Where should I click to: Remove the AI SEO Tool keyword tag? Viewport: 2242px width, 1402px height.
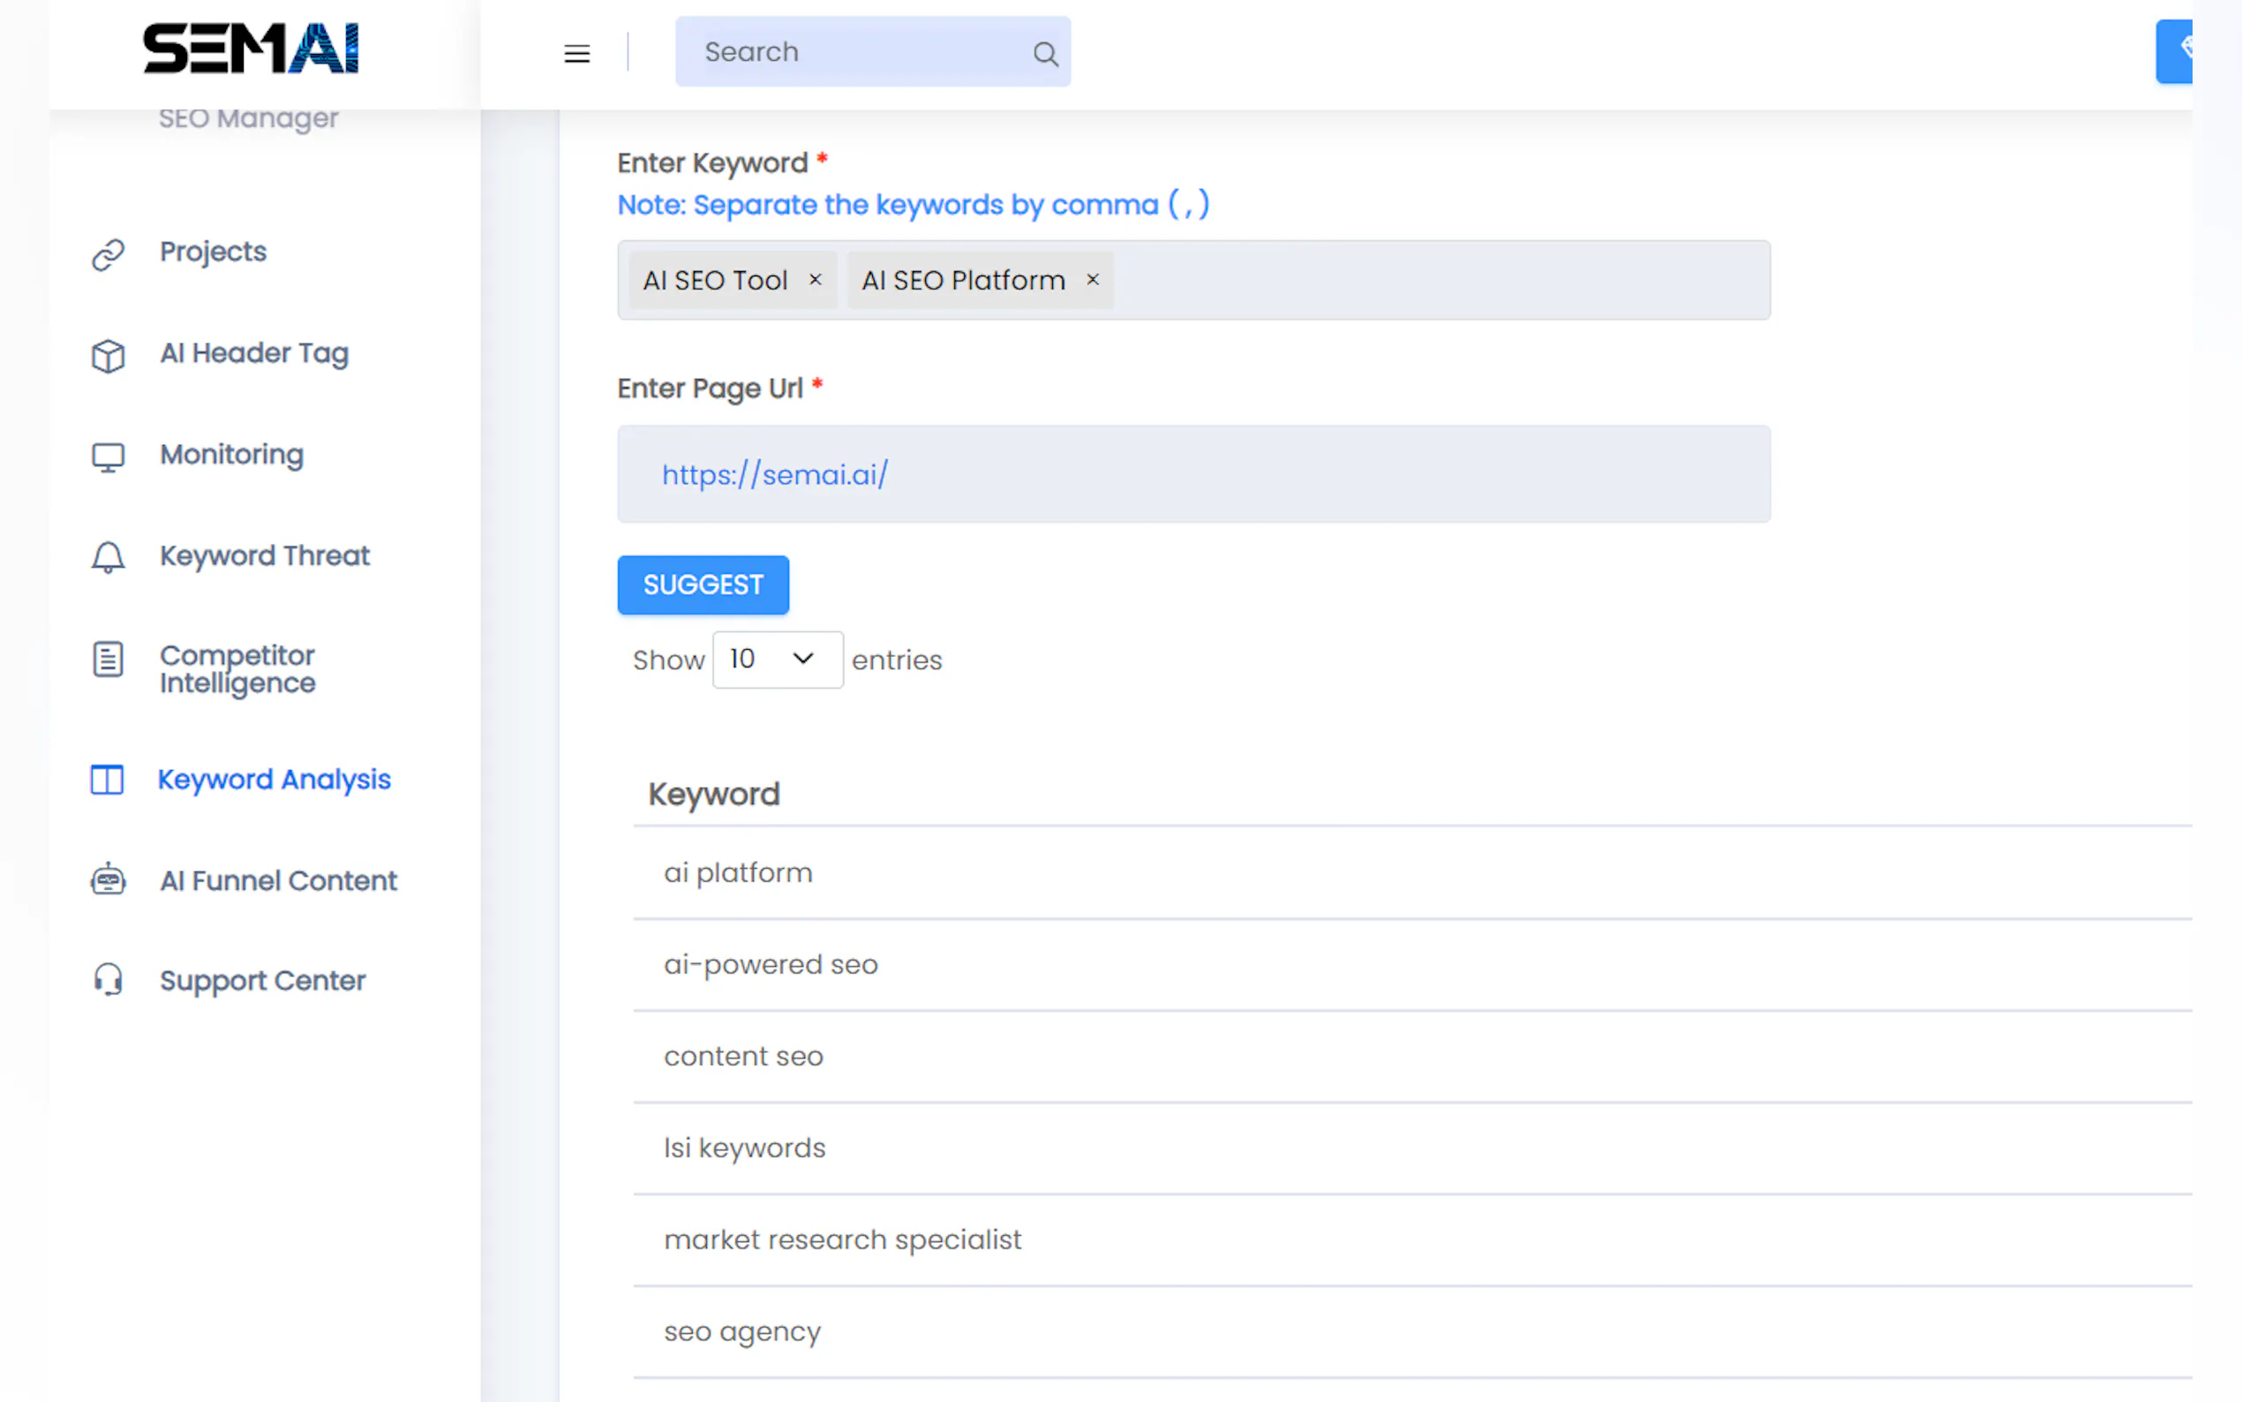click(x=815, y=280)
